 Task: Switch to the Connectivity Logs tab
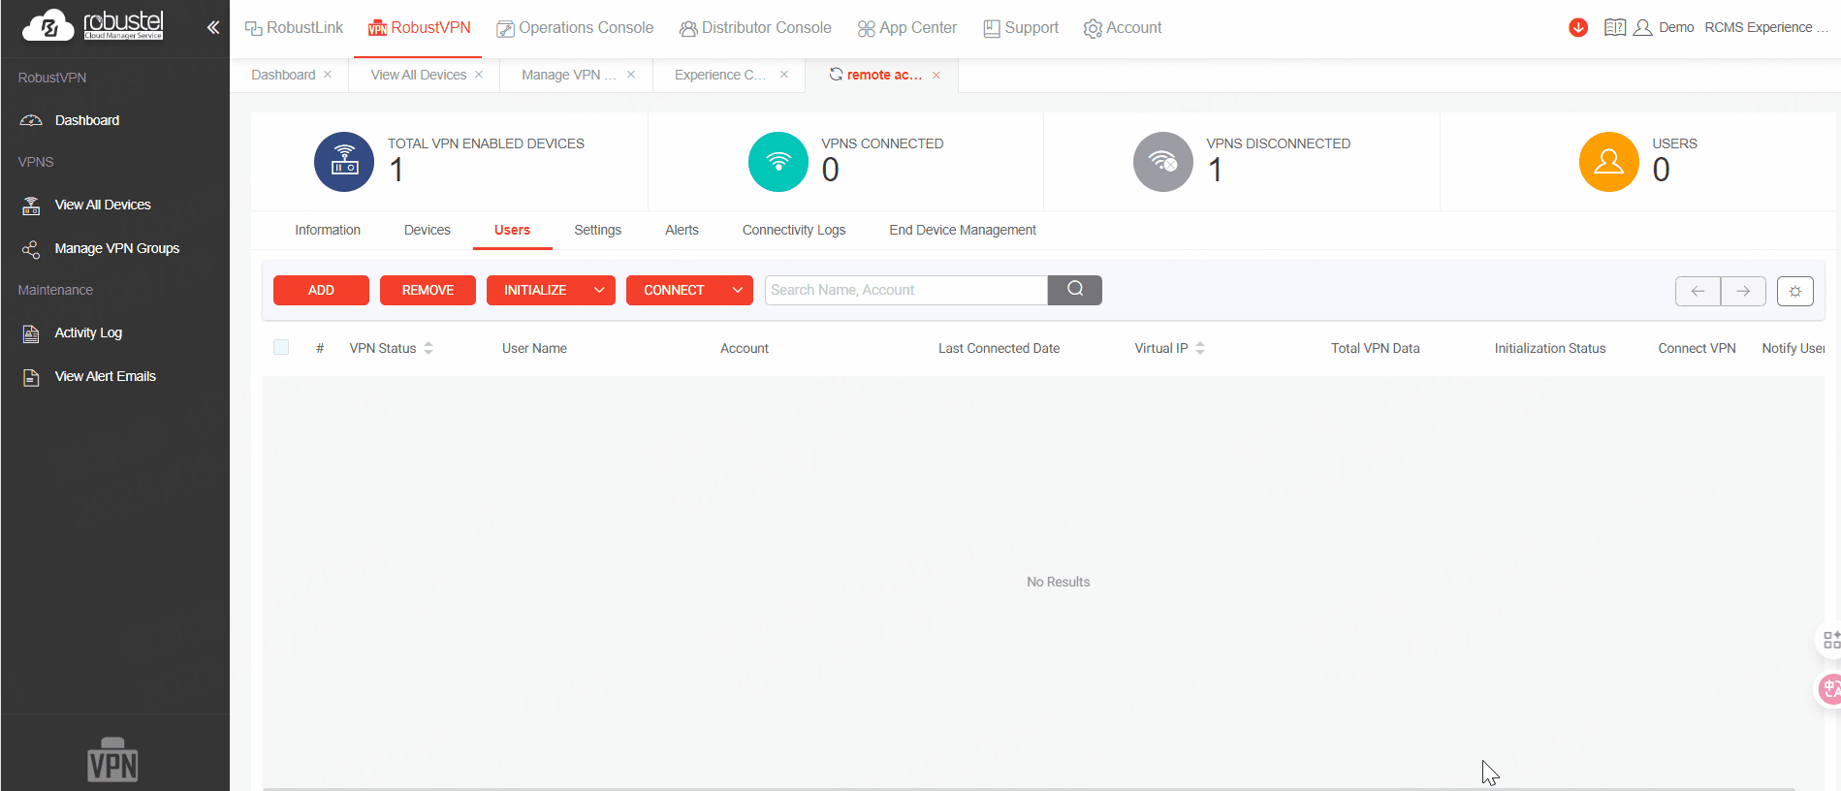[x=793, y=230]
